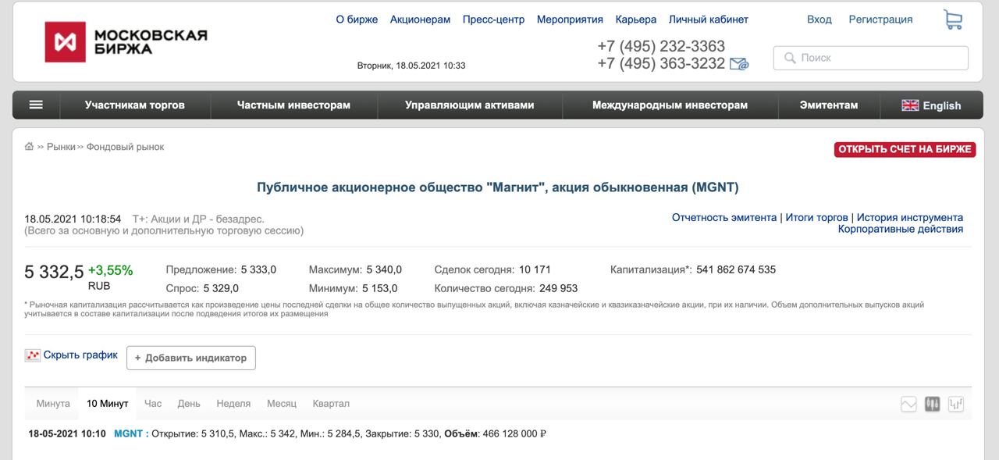The image size is (999, 460).
Task: Switch to line chart type icon
Action: point(908,404)
